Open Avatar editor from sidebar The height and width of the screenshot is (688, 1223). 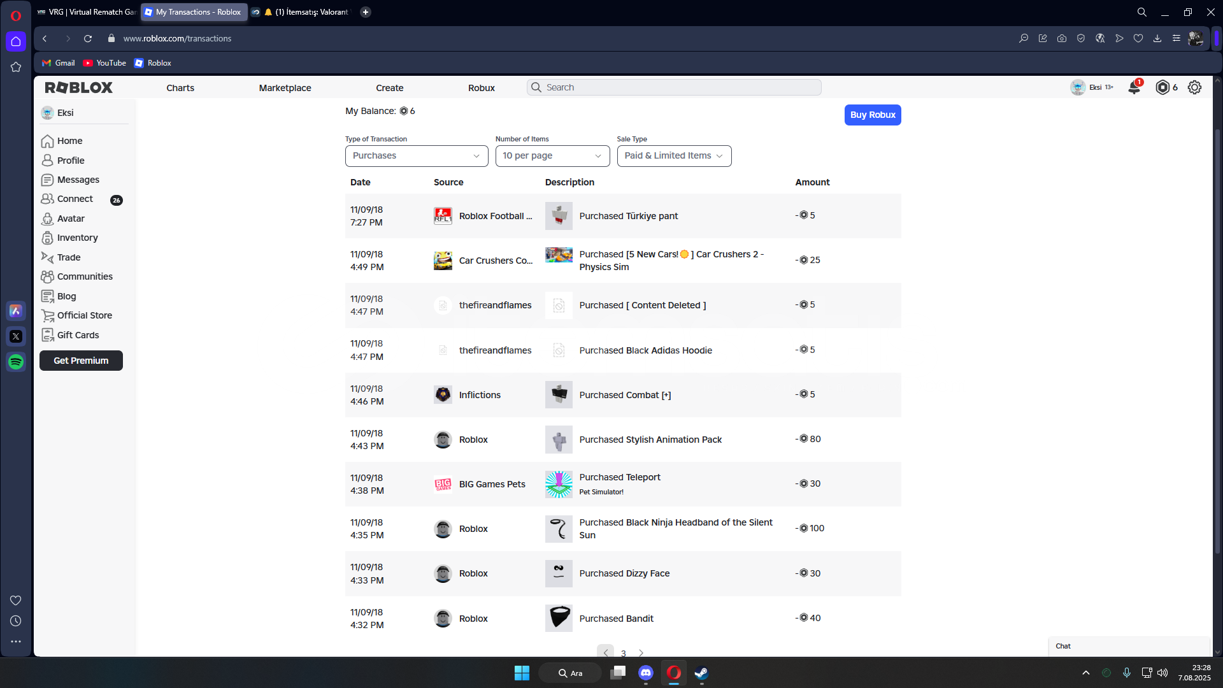62,219
